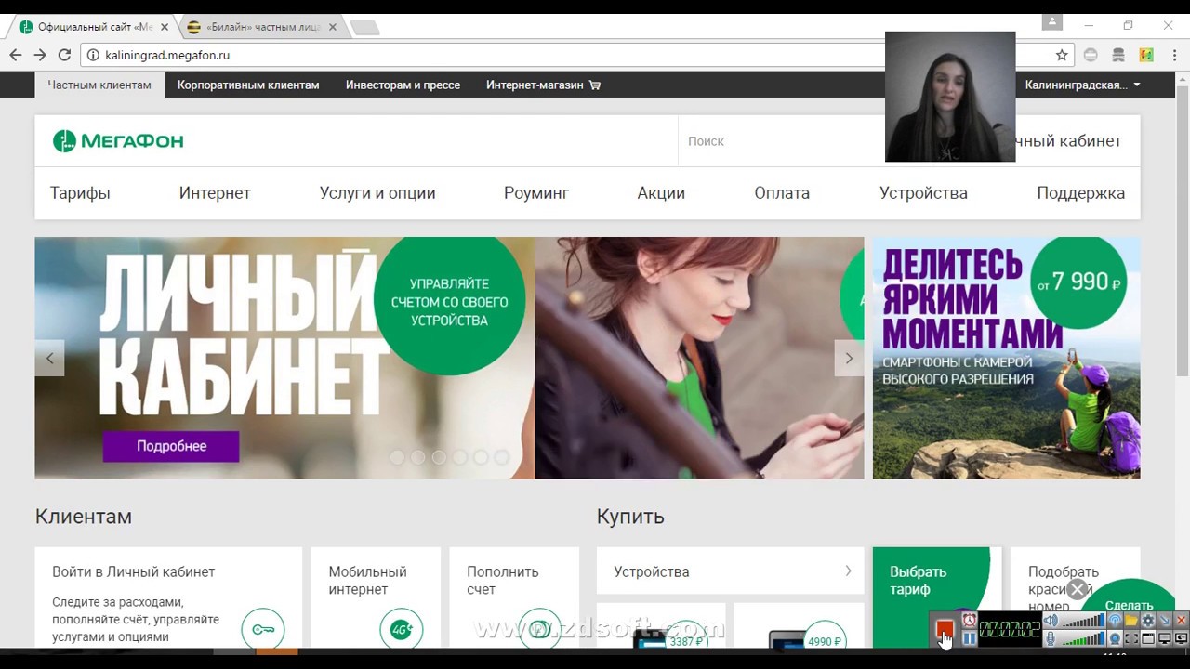The image size is (1190, 669).
Task: Click the recorder blue arrow minimize icon
Action: (1165, 621)
